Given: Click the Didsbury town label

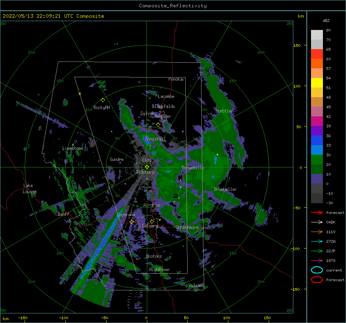Looking at the screenshot, I should pos(145,172).
